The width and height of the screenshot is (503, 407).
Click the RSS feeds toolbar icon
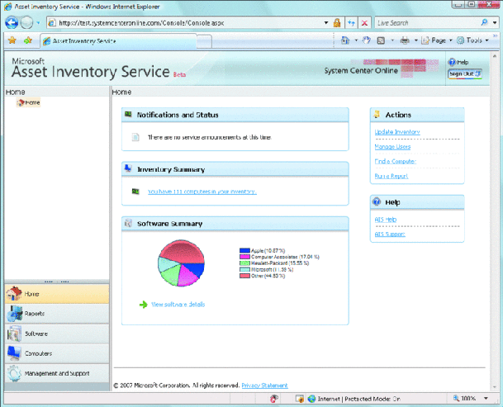pyautogui.click(x=381, y=40)
